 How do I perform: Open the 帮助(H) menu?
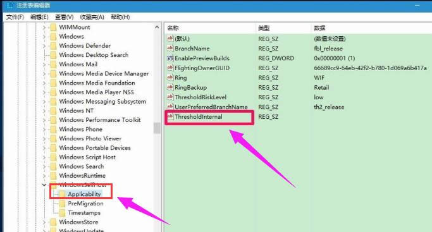pyautogui.click(x=120, y=17)
